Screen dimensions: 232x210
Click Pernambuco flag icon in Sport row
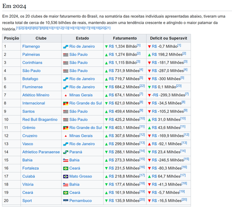[65, 201]
